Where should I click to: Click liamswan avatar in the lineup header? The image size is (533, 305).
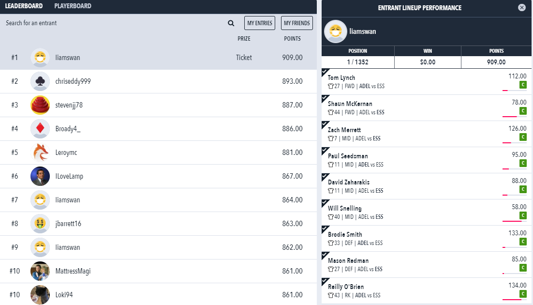336,31
